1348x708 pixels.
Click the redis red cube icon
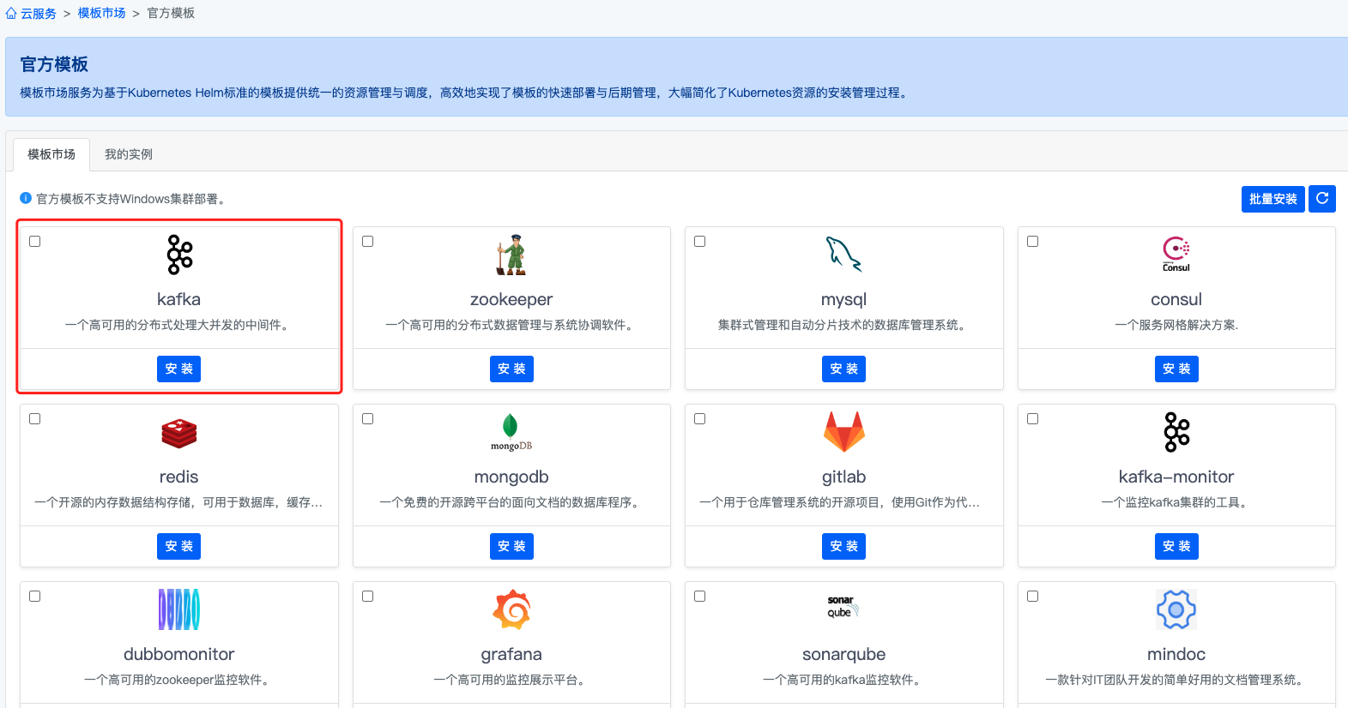pyautogui.click(x=179, y=433)
